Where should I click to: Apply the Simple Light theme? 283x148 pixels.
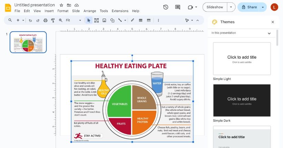tap(242, 59)
